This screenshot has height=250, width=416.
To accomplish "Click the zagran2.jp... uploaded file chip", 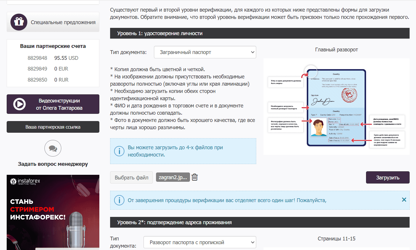I will (x=173, y=177).
